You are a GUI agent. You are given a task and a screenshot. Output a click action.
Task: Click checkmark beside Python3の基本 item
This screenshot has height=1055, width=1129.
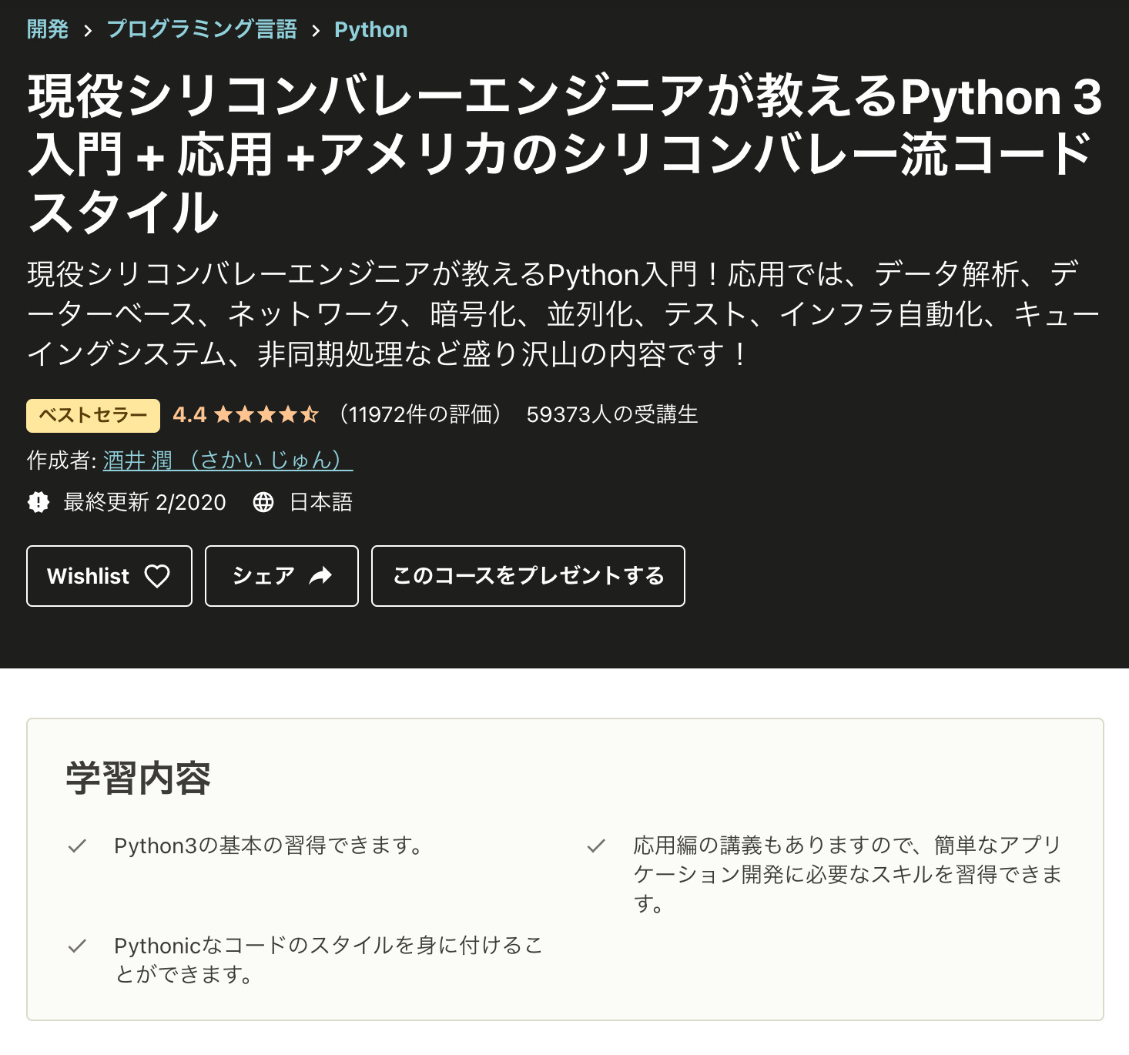point(77,846)
